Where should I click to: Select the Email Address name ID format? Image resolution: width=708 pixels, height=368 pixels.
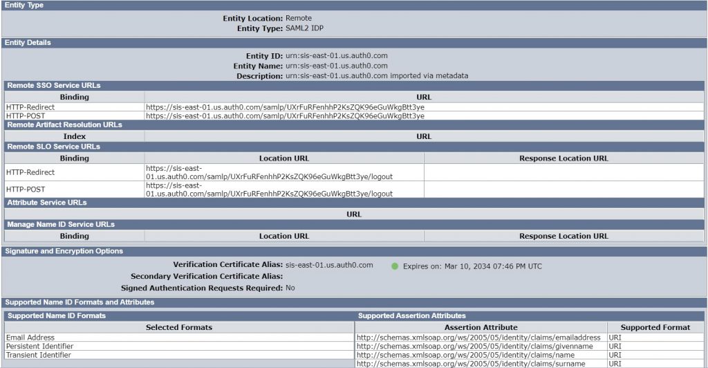click(30, 338)
